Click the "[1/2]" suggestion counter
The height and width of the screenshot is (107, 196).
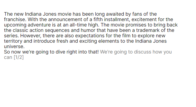(19, 57)
